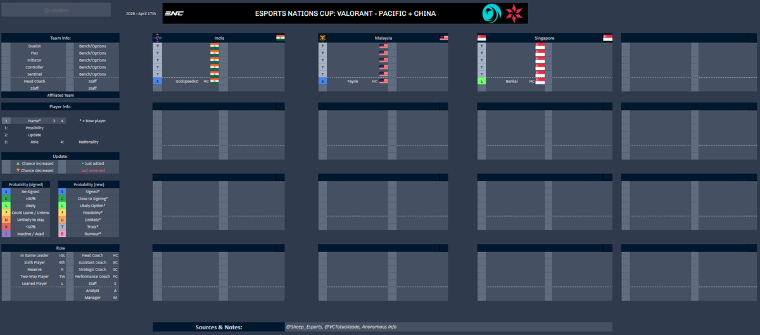The image size is (760, 335).
Task: Click the light green L swatch for Likely
Action: (x=6, y=205)
